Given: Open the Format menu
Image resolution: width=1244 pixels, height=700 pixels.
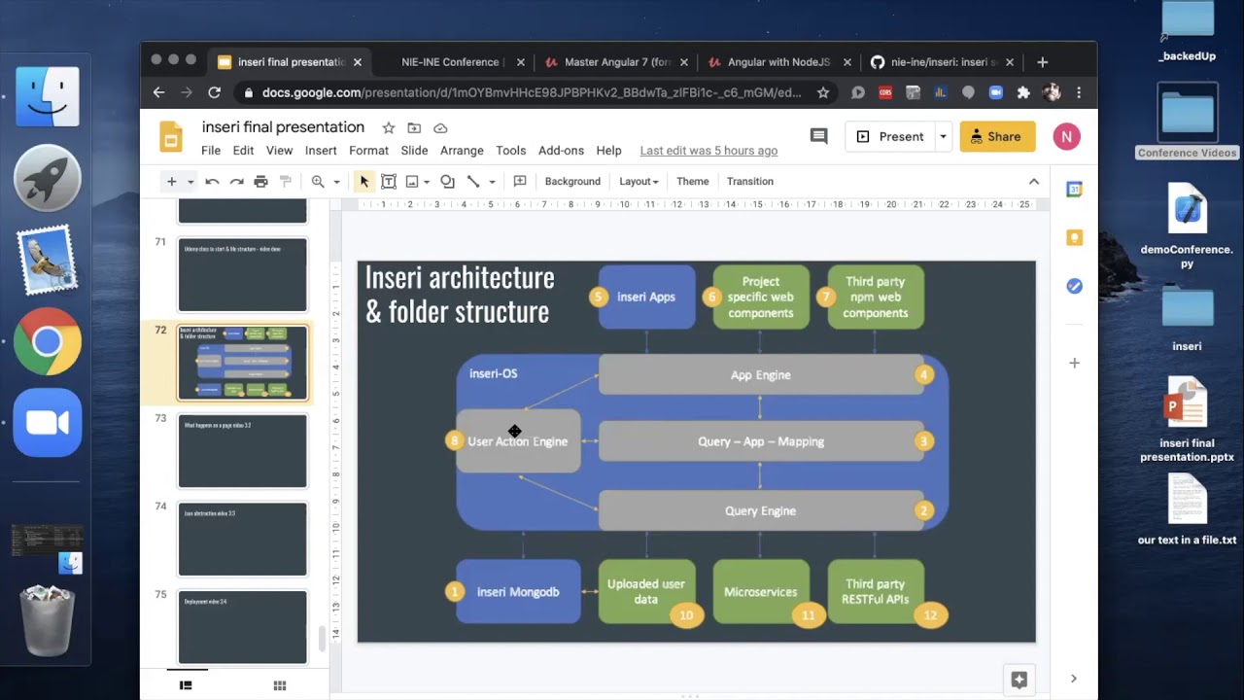Looking at the screenshot, I should point(368,151).
